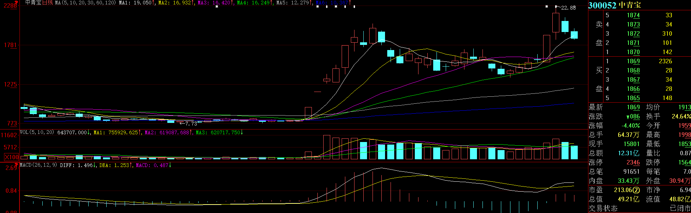Click the 中青宝 name in chart header
Viewport: 691px width, 213px height.
(x=33, y=3)
